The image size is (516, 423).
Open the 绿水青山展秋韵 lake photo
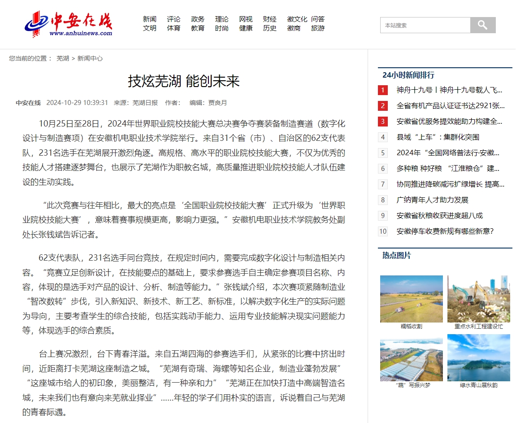click(x=479, y=358)
